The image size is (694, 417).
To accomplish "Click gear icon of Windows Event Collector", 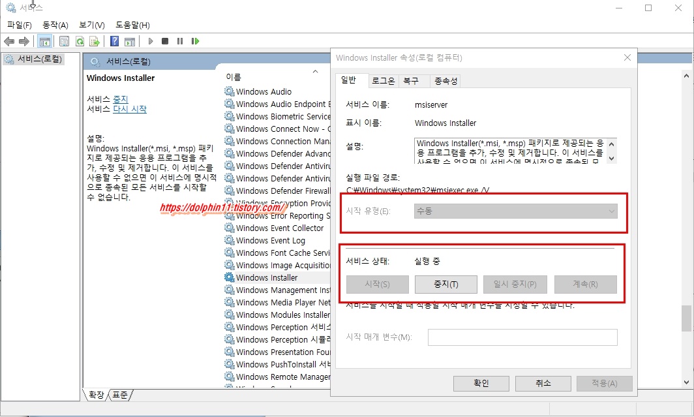I will [x=230, y=228].
